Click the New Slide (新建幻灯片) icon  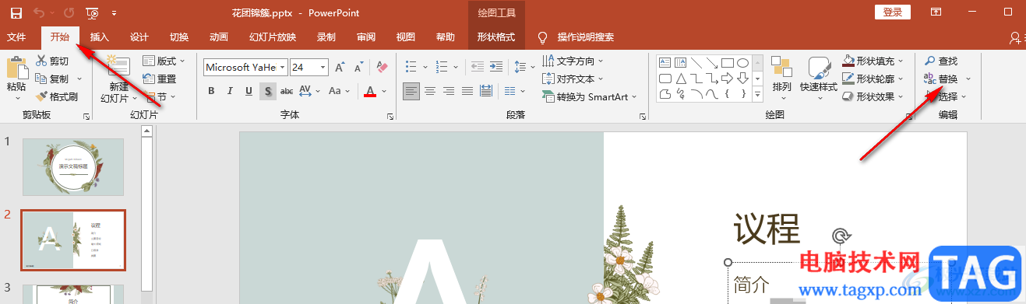point(118,66)
